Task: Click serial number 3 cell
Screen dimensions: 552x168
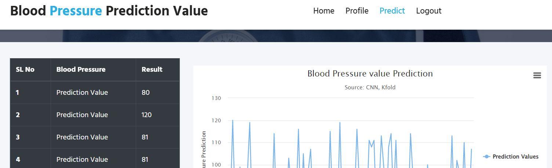Action: [x=30, y=137]
